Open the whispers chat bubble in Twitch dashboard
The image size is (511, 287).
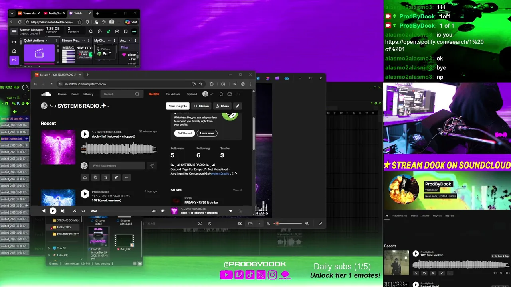pos(125,31)
